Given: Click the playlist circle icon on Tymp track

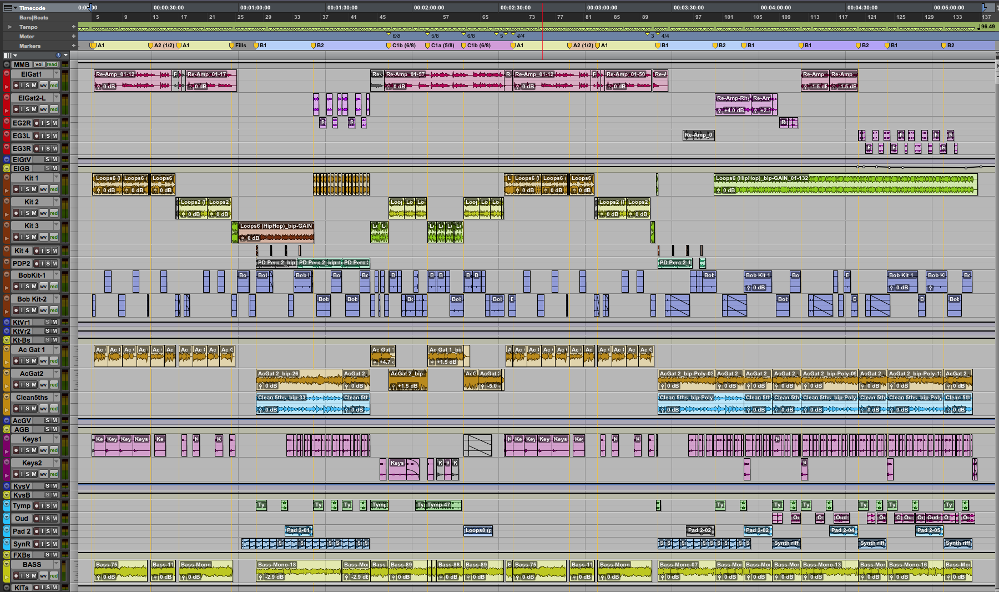Looking at the screenshot, I should (x=7, y=505).
